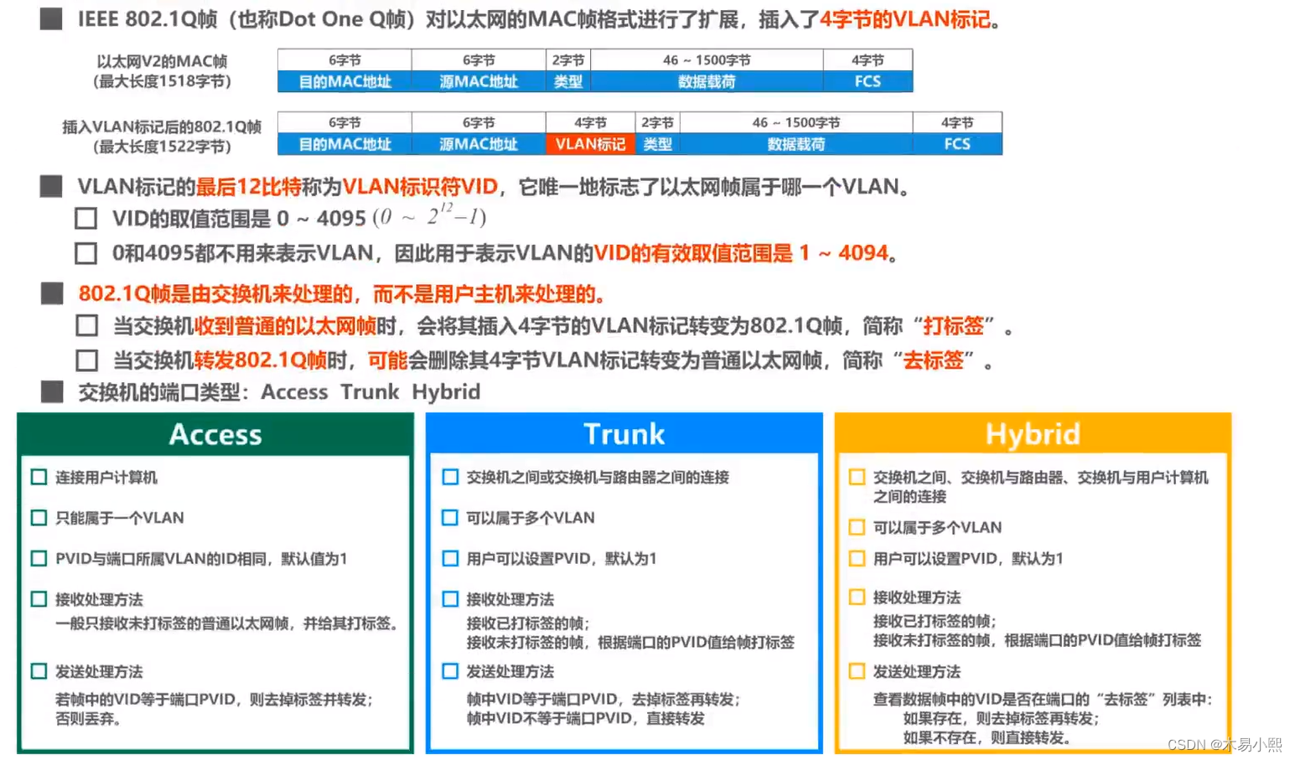Click the '4字节' label above VLAN标记
Image resolution: width=1295 pixels, height=760 pixels.
click(590, 122)
